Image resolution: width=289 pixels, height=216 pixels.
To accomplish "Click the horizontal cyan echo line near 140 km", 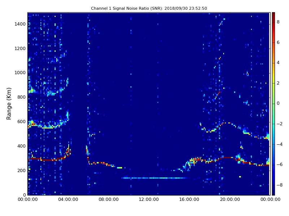I will [154, 178].
